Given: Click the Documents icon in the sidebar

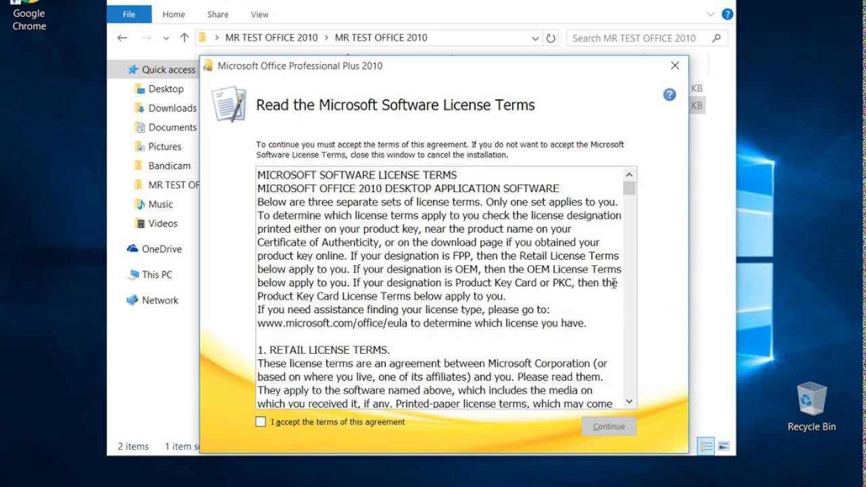Looking at the screenshot, I should [x=140, y=127].
